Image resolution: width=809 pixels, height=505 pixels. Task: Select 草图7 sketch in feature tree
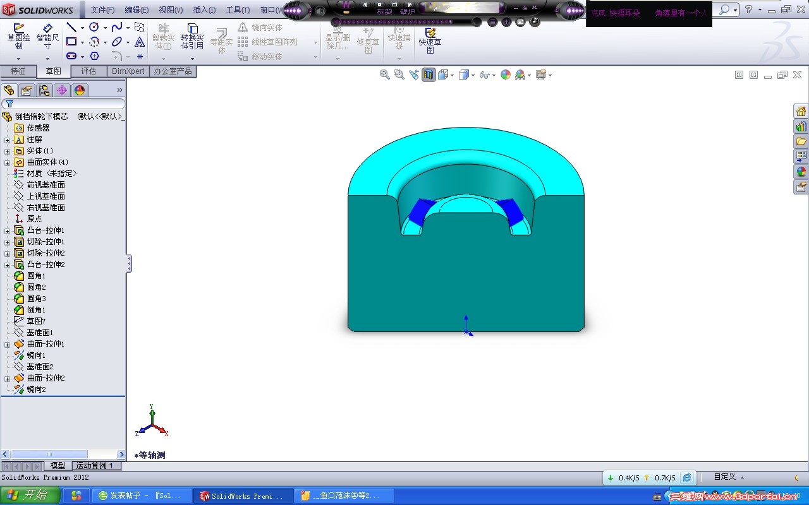point(30,321)
